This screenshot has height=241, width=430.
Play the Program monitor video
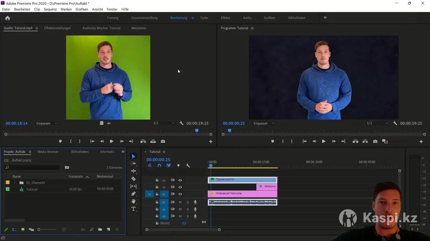pyautogui.click(x=324, y=141)
